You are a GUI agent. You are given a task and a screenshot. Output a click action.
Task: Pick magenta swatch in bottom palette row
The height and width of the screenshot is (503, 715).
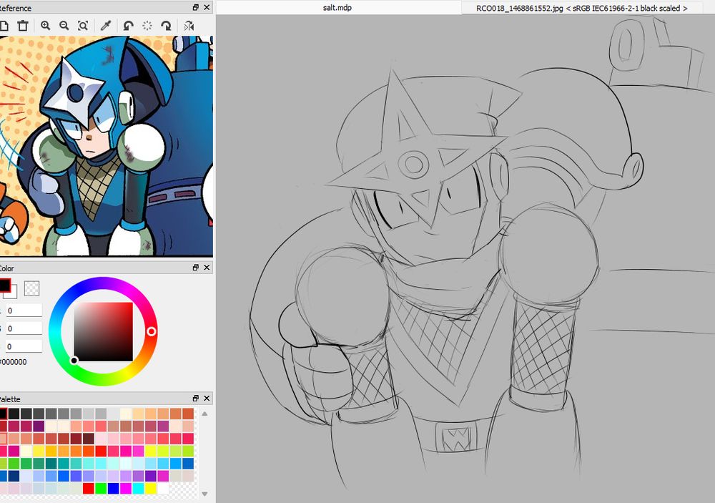pos(125,489)
